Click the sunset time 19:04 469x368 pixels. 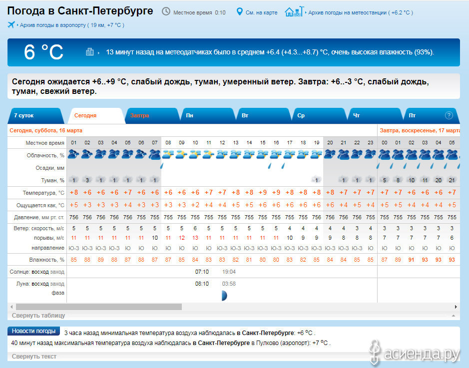pos(229,272)
